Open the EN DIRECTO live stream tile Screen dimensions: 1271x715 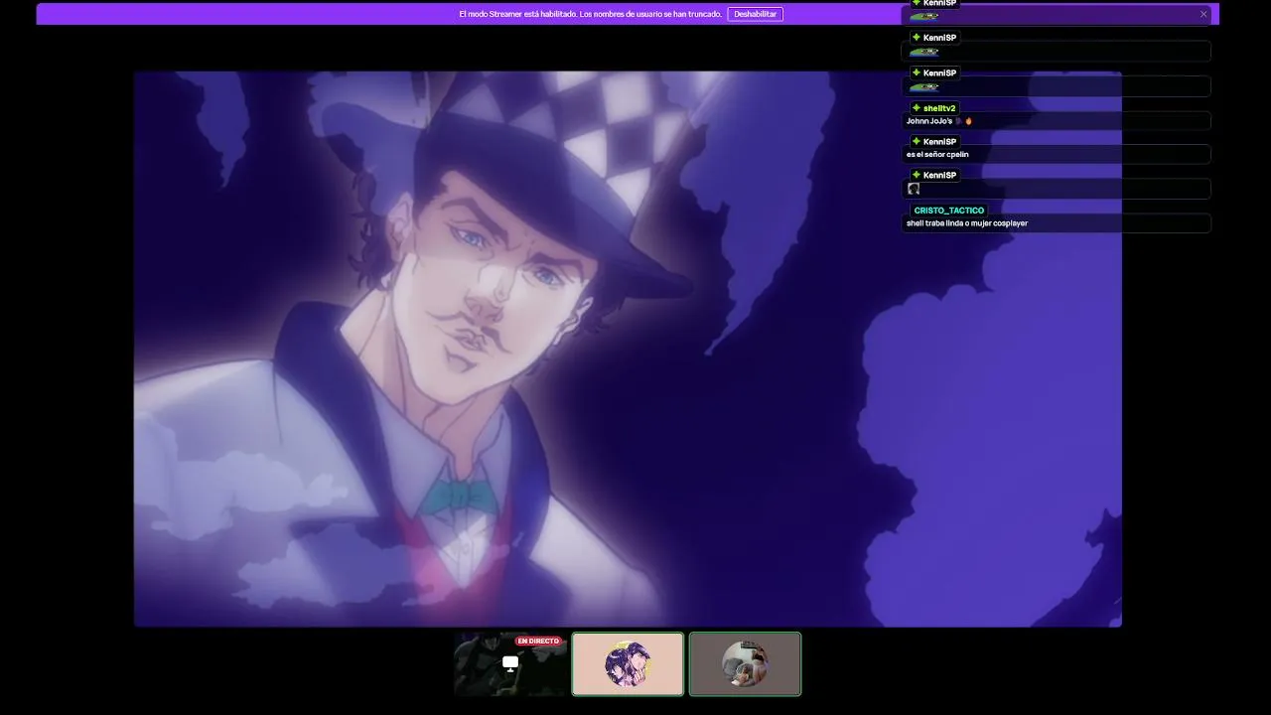510,664
